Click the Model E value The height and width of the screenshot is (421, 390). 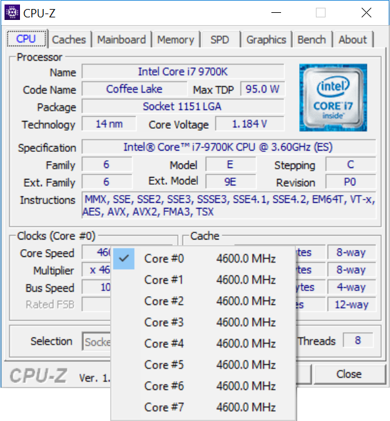point(230,164)
